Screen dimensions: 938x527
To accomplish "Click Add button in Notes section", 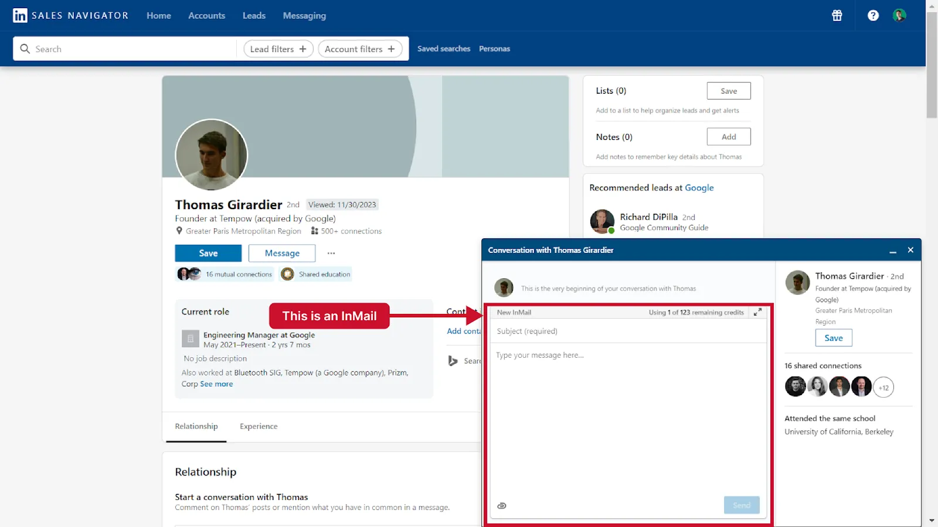I will [729, 136].
